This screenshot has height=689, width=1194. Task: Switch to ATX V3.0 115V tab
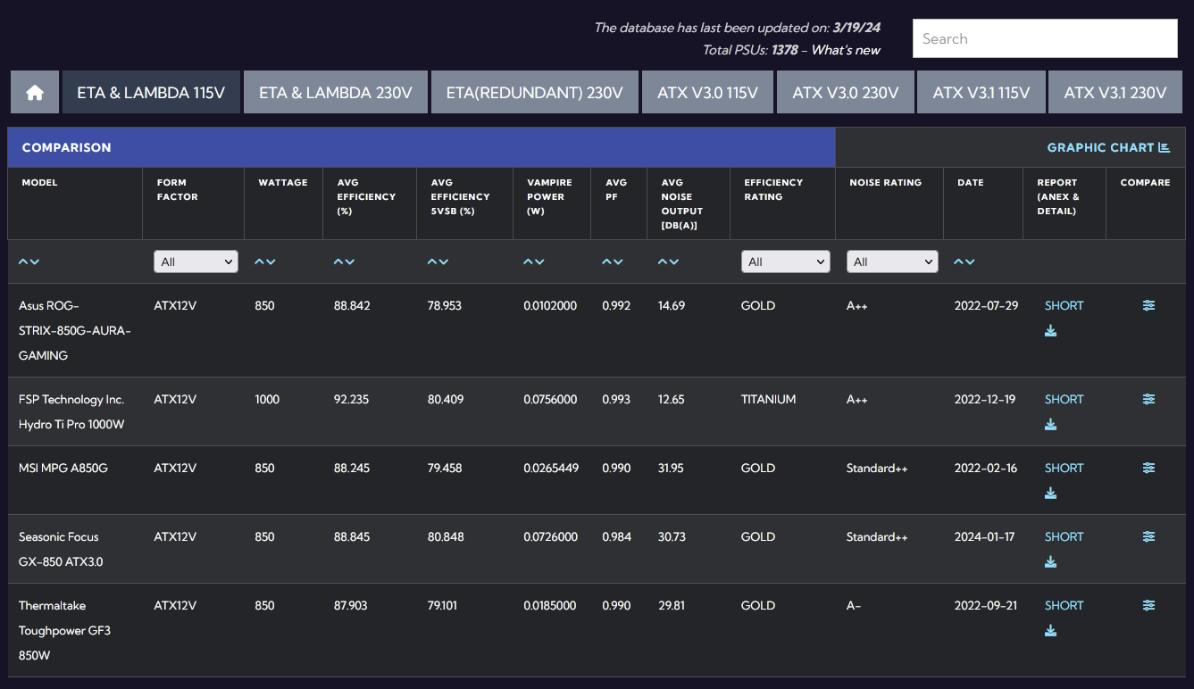707,92
